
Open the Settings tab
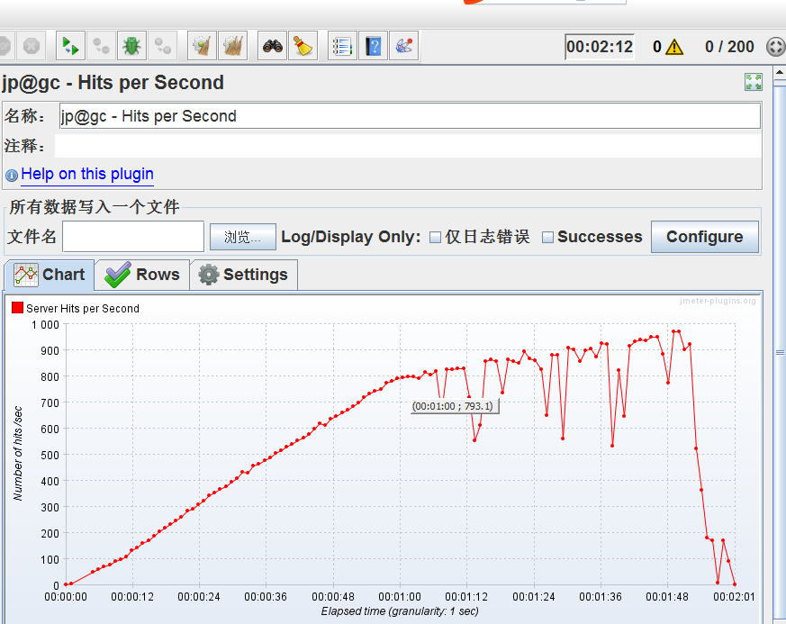[244, 275]
